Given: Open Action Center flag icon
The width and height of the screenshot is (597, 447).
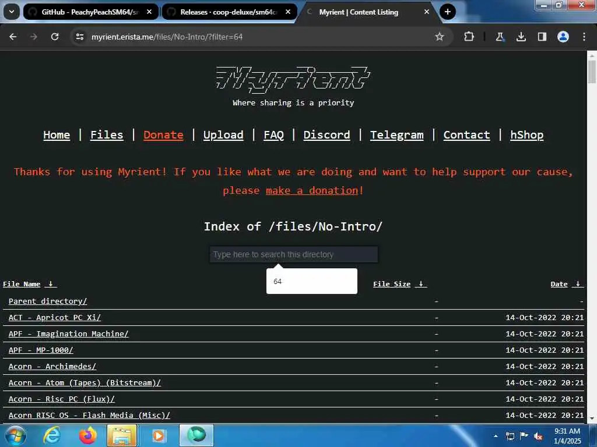Looking at the screenshot, I should coord(524,436).
